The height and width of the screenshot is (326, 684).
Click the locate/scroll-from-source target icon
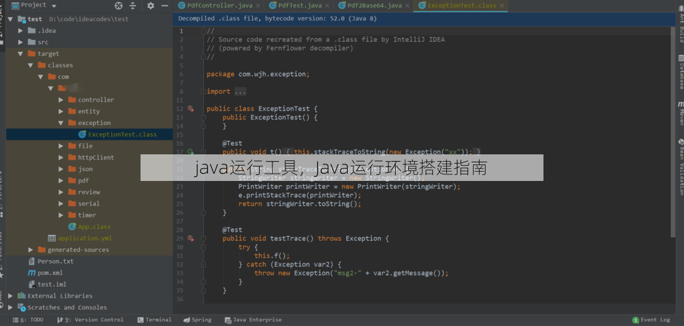point(118,6)
